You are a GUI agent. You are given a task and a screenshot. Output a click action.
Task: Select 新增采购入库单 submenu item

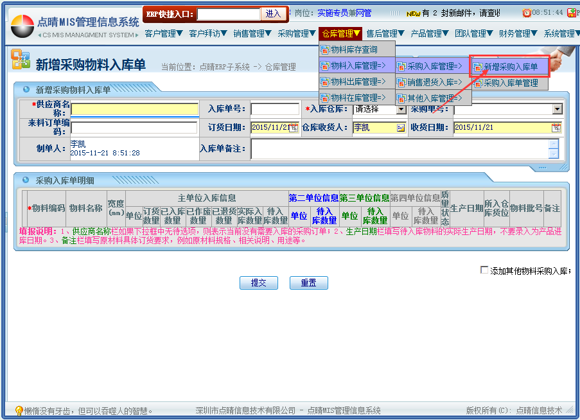pyautogui.click(x=510, y=67)
